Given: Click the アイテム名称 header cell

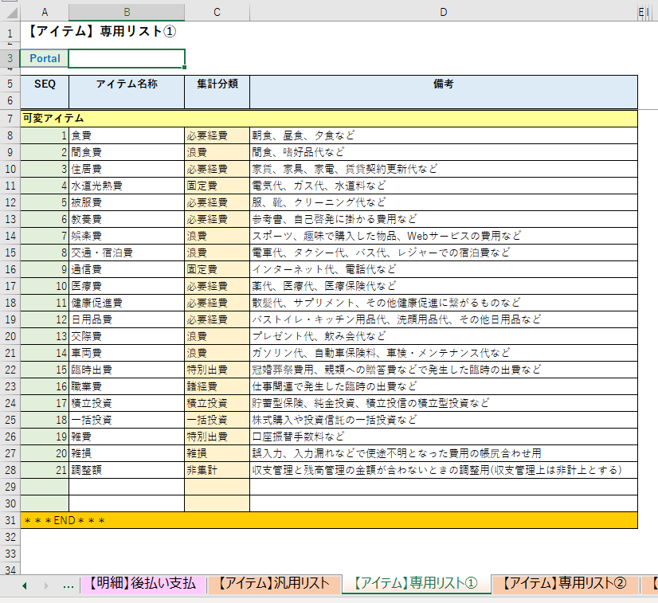Looking at the screenshot, I should pyautogui.click(x=127, y=92).
